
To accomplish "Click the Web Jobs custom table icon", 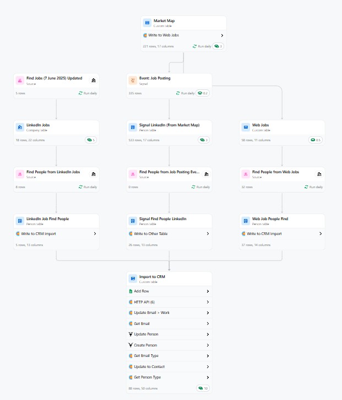I will (245, 127).
